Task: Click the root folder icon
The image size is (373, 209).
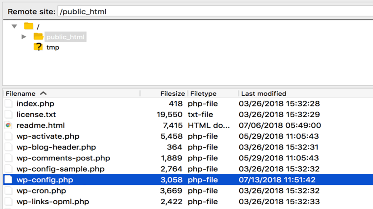Action: (x=29, y=26)
